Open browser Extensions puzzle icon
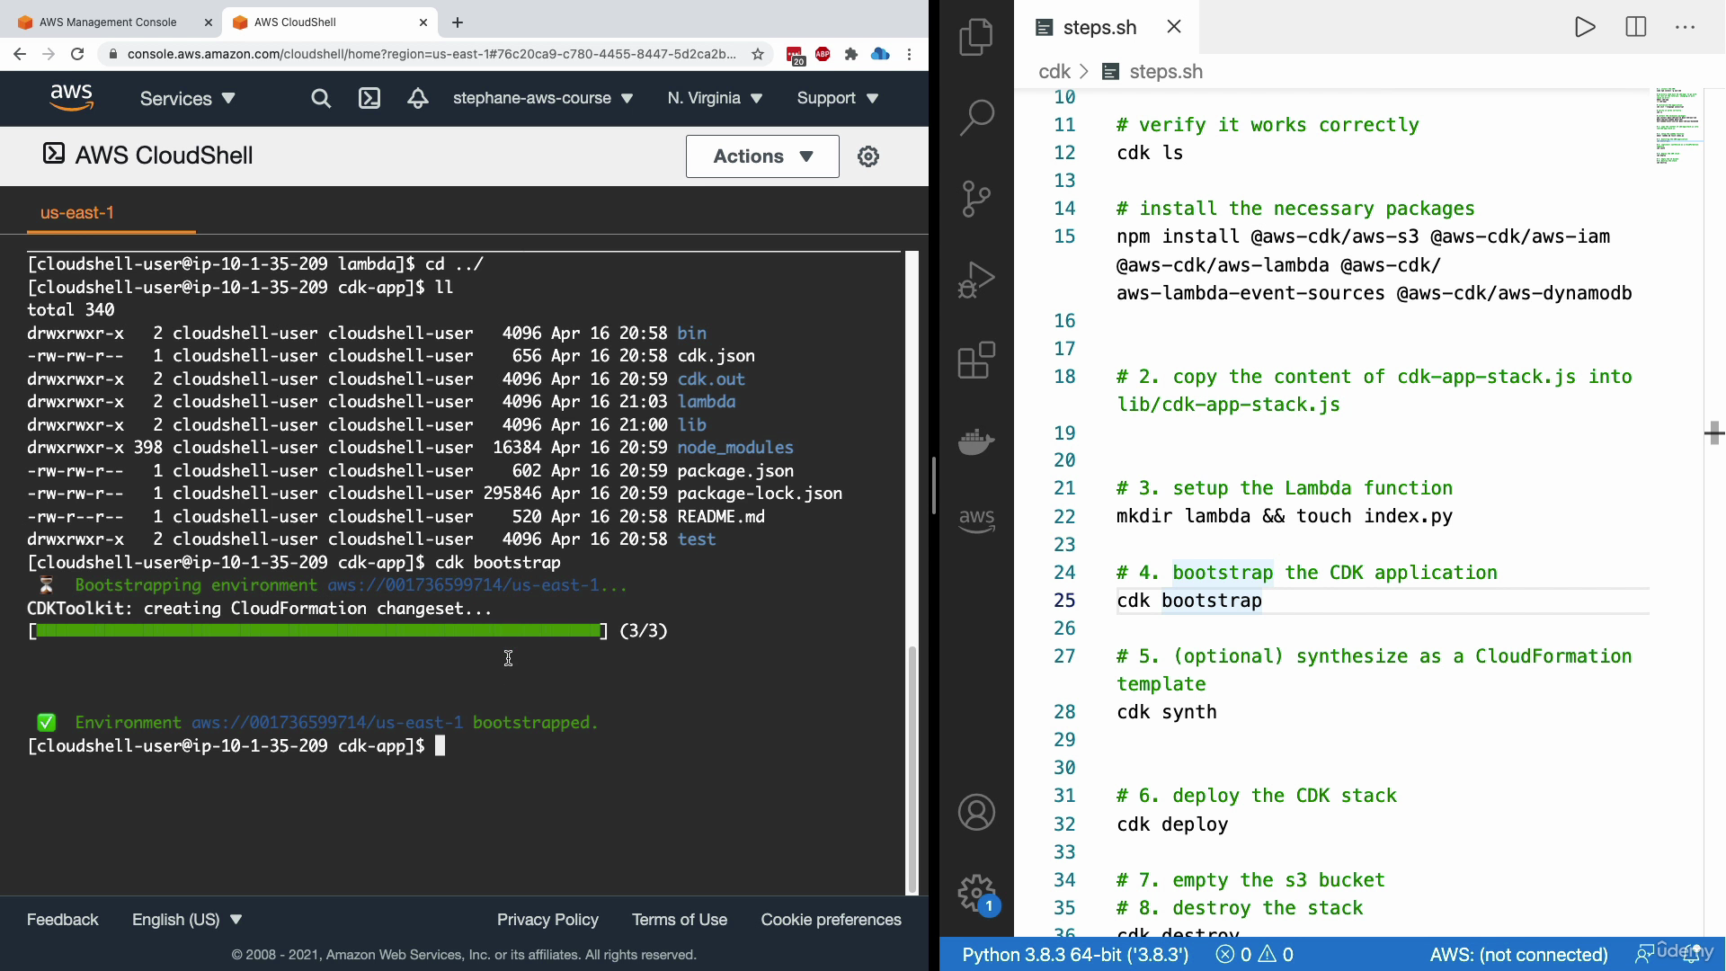Viewport: 1726px width, 971px height. click(x=851, y=54)
